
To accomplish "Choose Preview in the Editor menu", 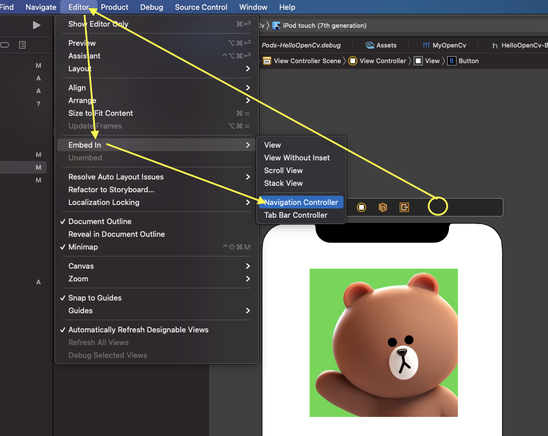I will coord(157,43).
